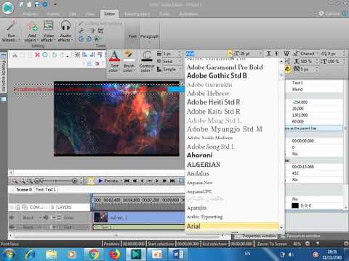Open the Preview dropdown arrow
This screenshot has width=349, height=261.
121,181
